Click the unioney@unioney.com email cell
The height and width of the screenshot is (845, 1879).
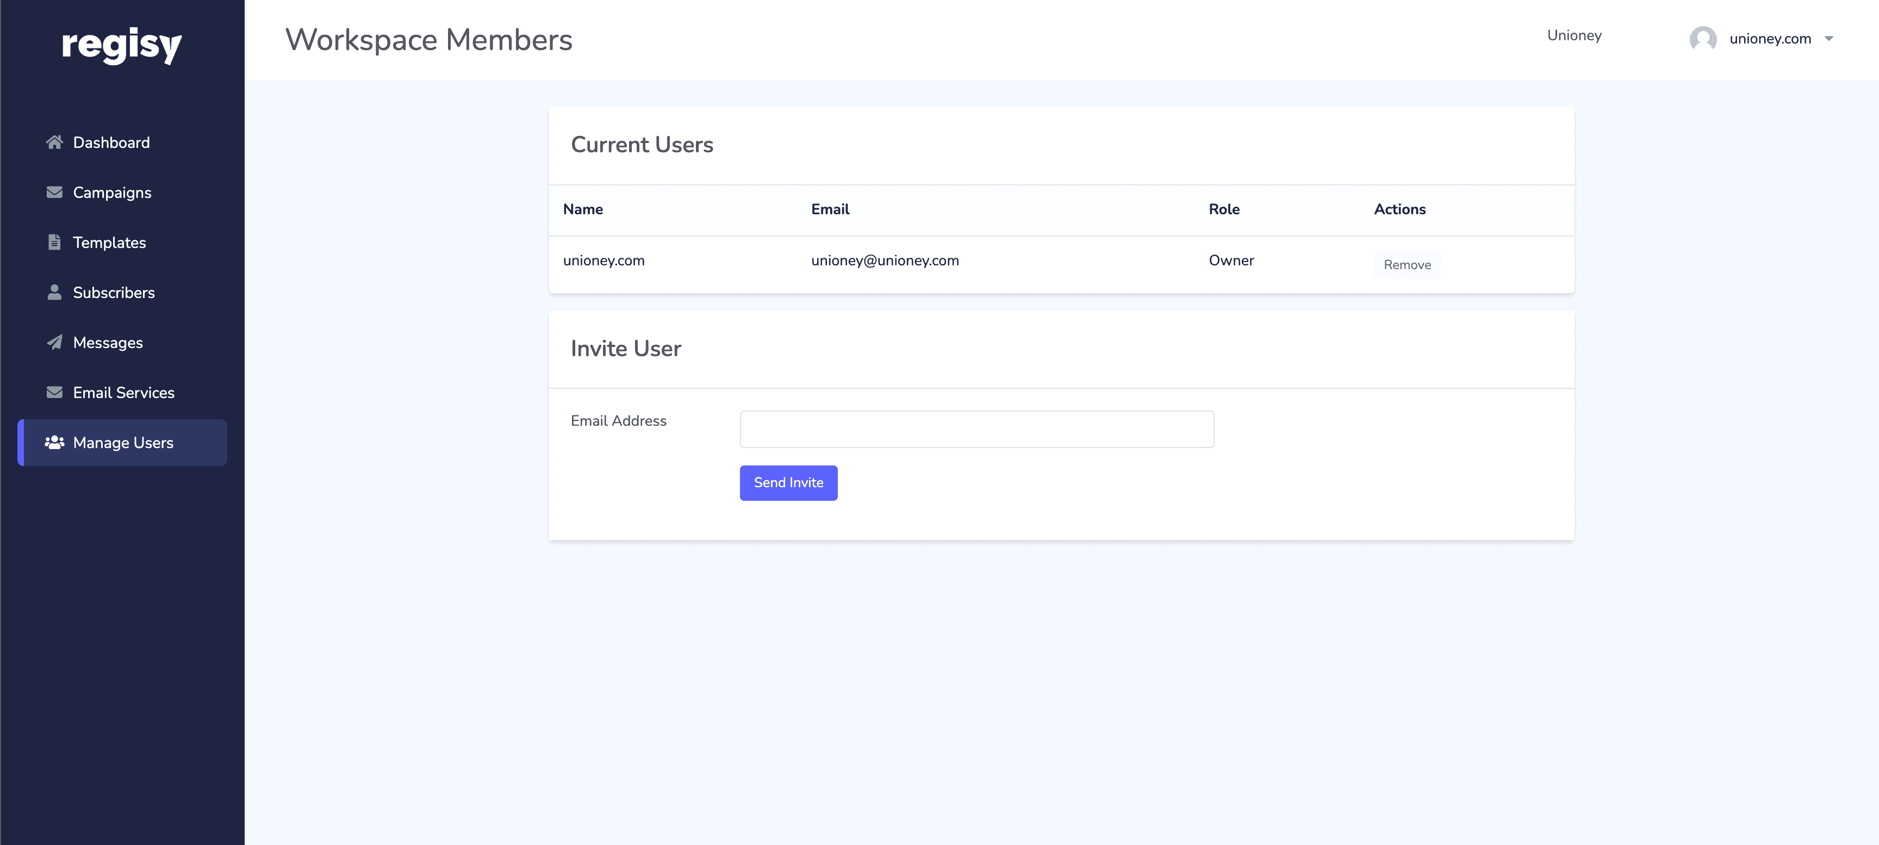pyautogui.click(x=885, y=260)
